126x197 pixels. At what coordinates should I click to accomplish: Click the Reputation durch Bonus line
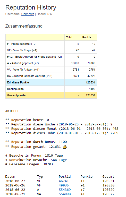36,142
